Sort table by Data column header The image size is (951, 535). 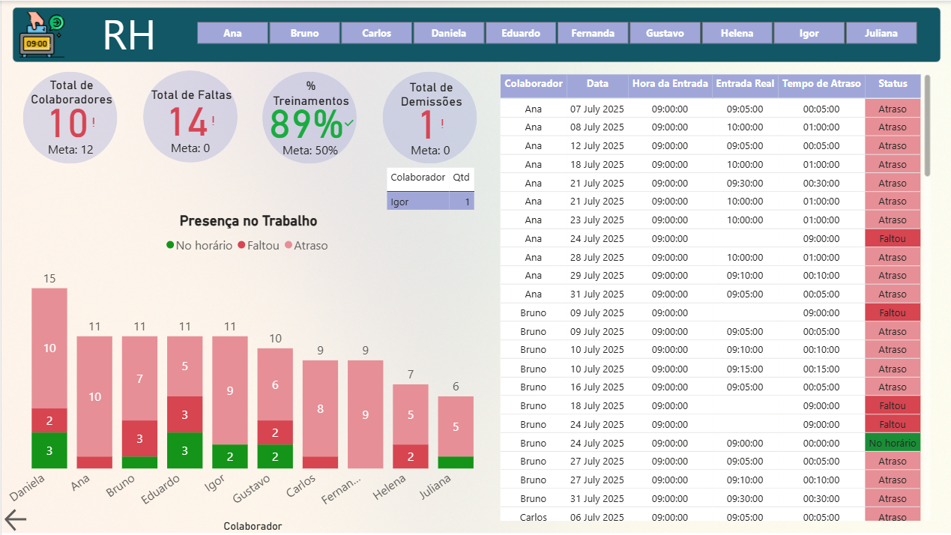pos(597,84)
